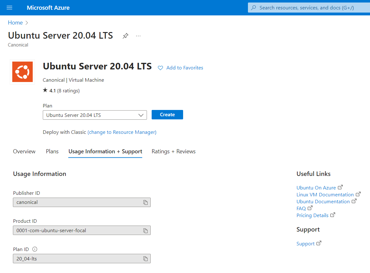Click external-link icon beside Pricing Details
The height and width of the screenshot is (273, 370).
[333, 215]
